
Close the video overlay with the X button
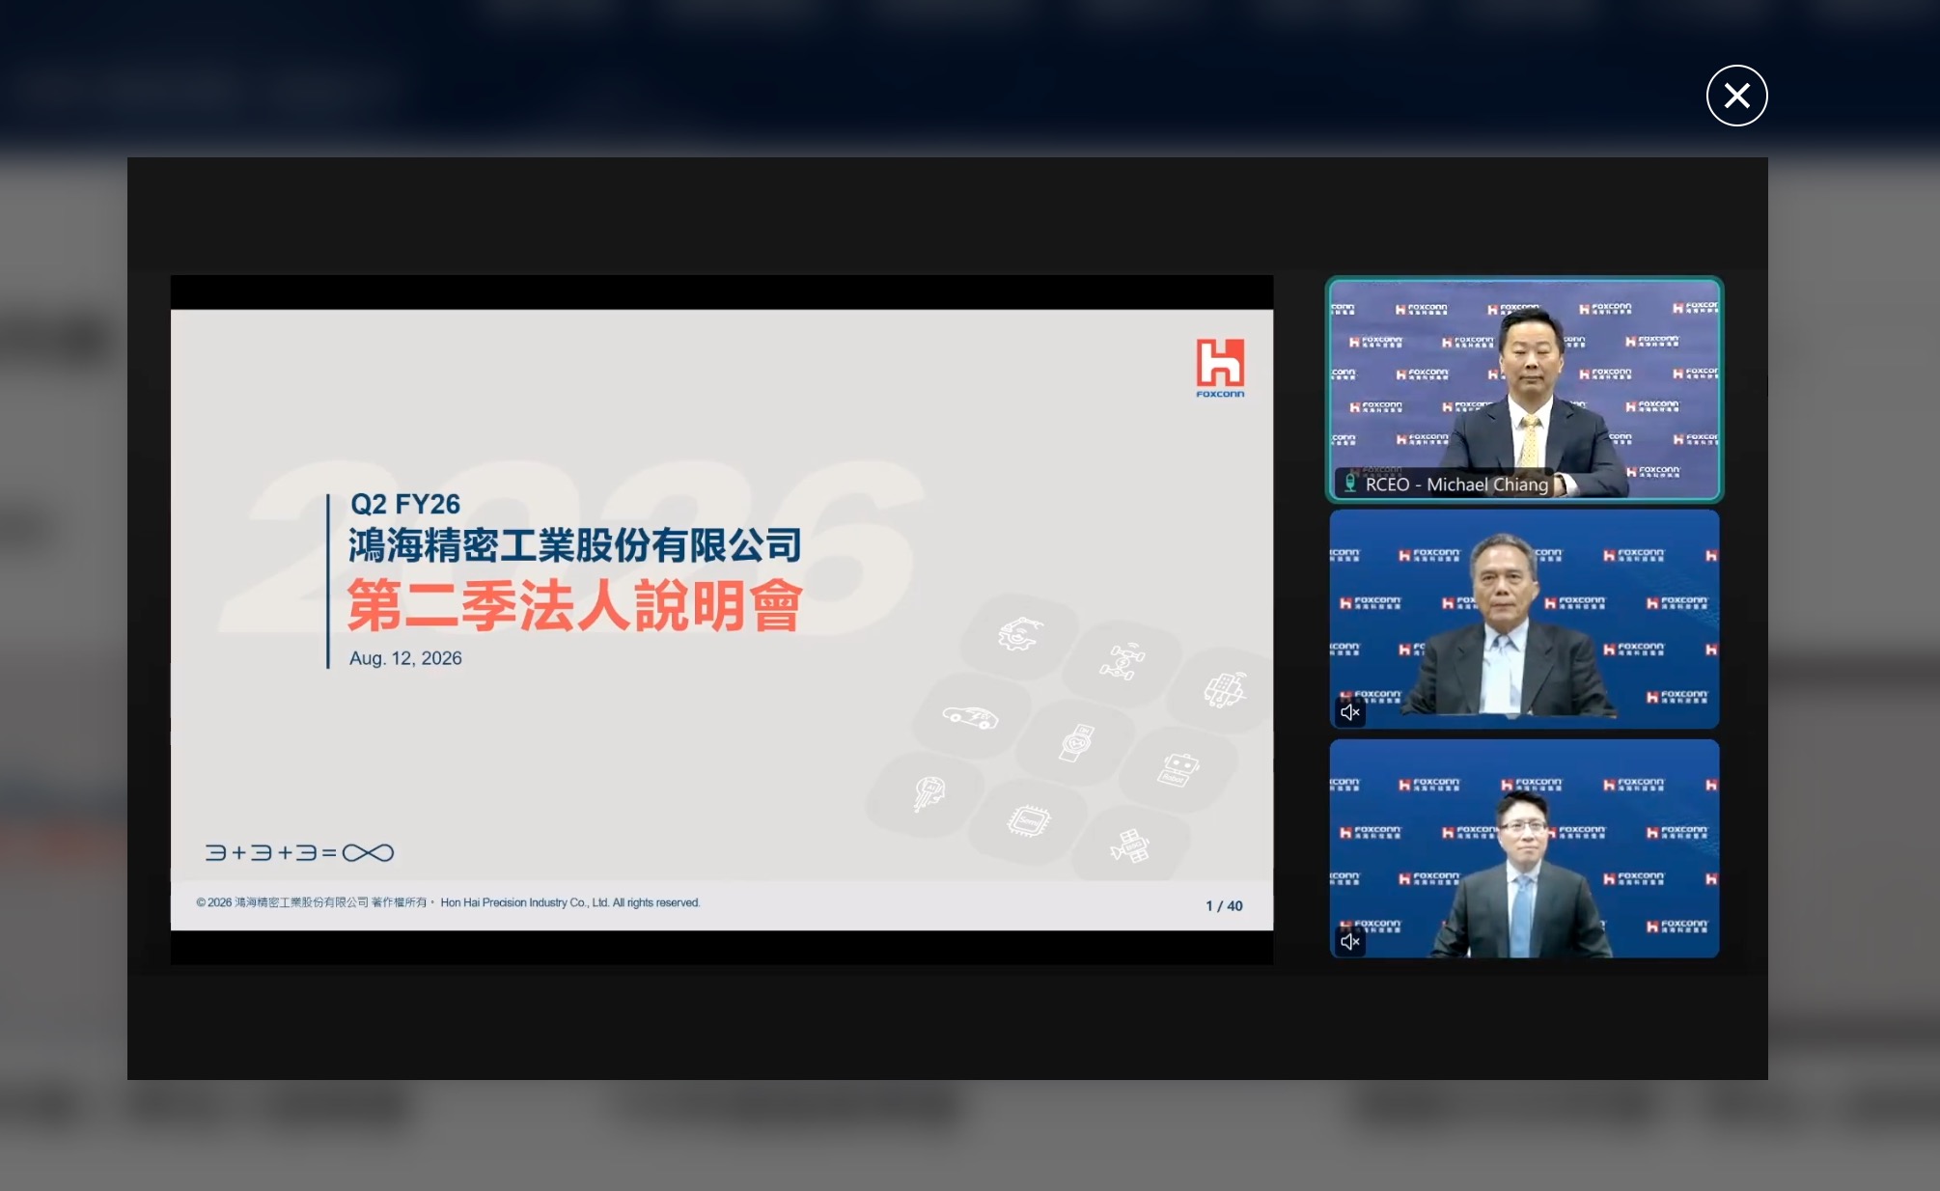coord(1736,96)
